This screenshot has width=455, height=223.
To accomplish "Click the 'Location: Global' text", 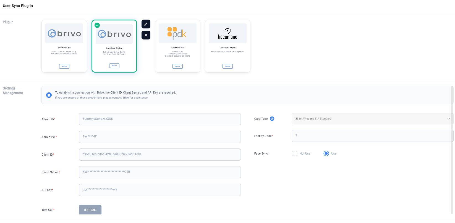I will pyautogui.click(x=114, y=48).
